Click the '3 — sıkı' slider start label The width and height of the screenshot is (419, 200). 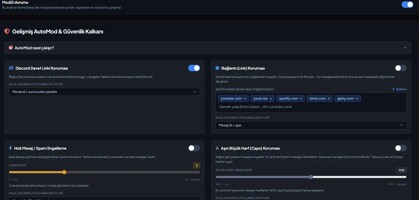coord(13,179)
